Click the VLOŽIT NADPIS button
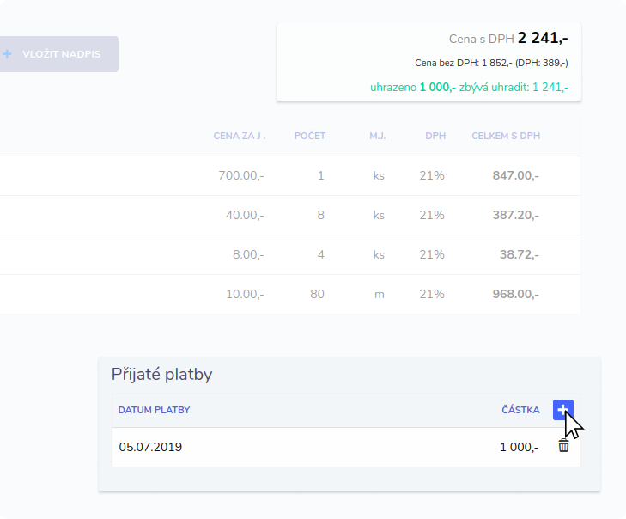The height and width of the screenshot is (519, 626). [x=58, y=54]
